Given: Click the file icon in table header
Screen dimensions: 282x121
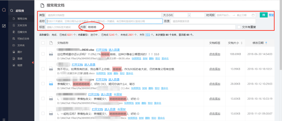Looking at the screenshot, I should 51,43.
